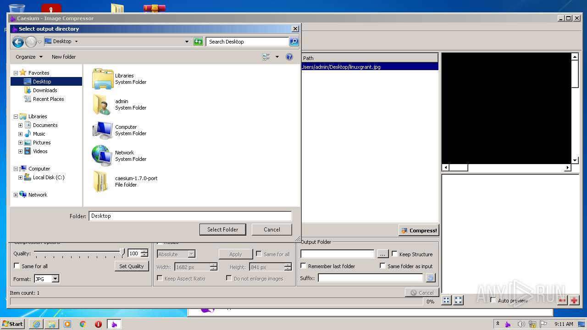
Task: Open the address bar history dropdown
Action: [x=187, y=42]
